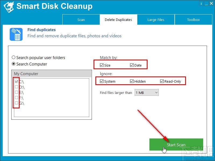Choose the Search Computer radio button
215x161 pixels.
point(13,64)
